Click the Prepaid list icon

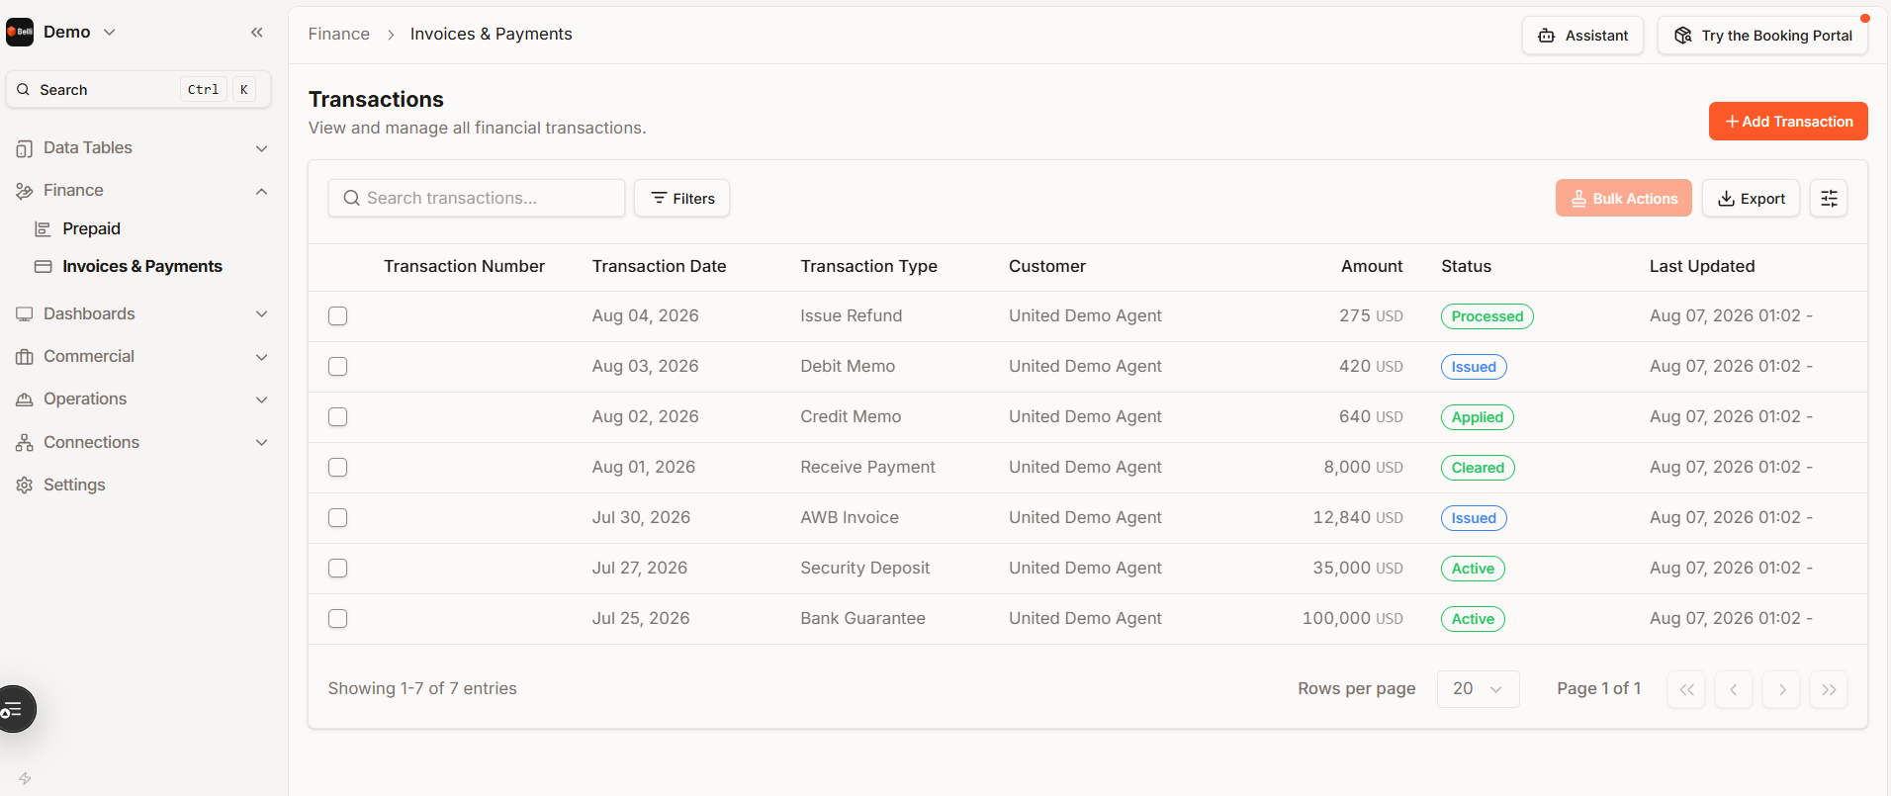click(x=43, y=229)
